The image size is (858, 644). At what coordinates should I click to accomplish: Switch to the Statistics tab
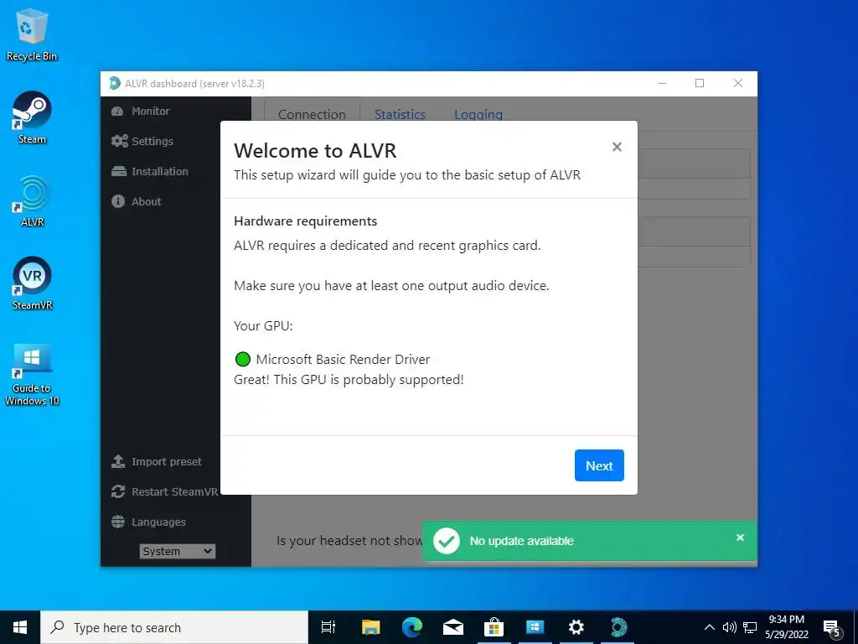coord(400,114)
